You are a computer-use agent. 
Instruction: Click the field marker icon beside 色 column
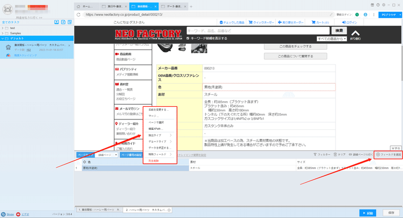point(85,162)
